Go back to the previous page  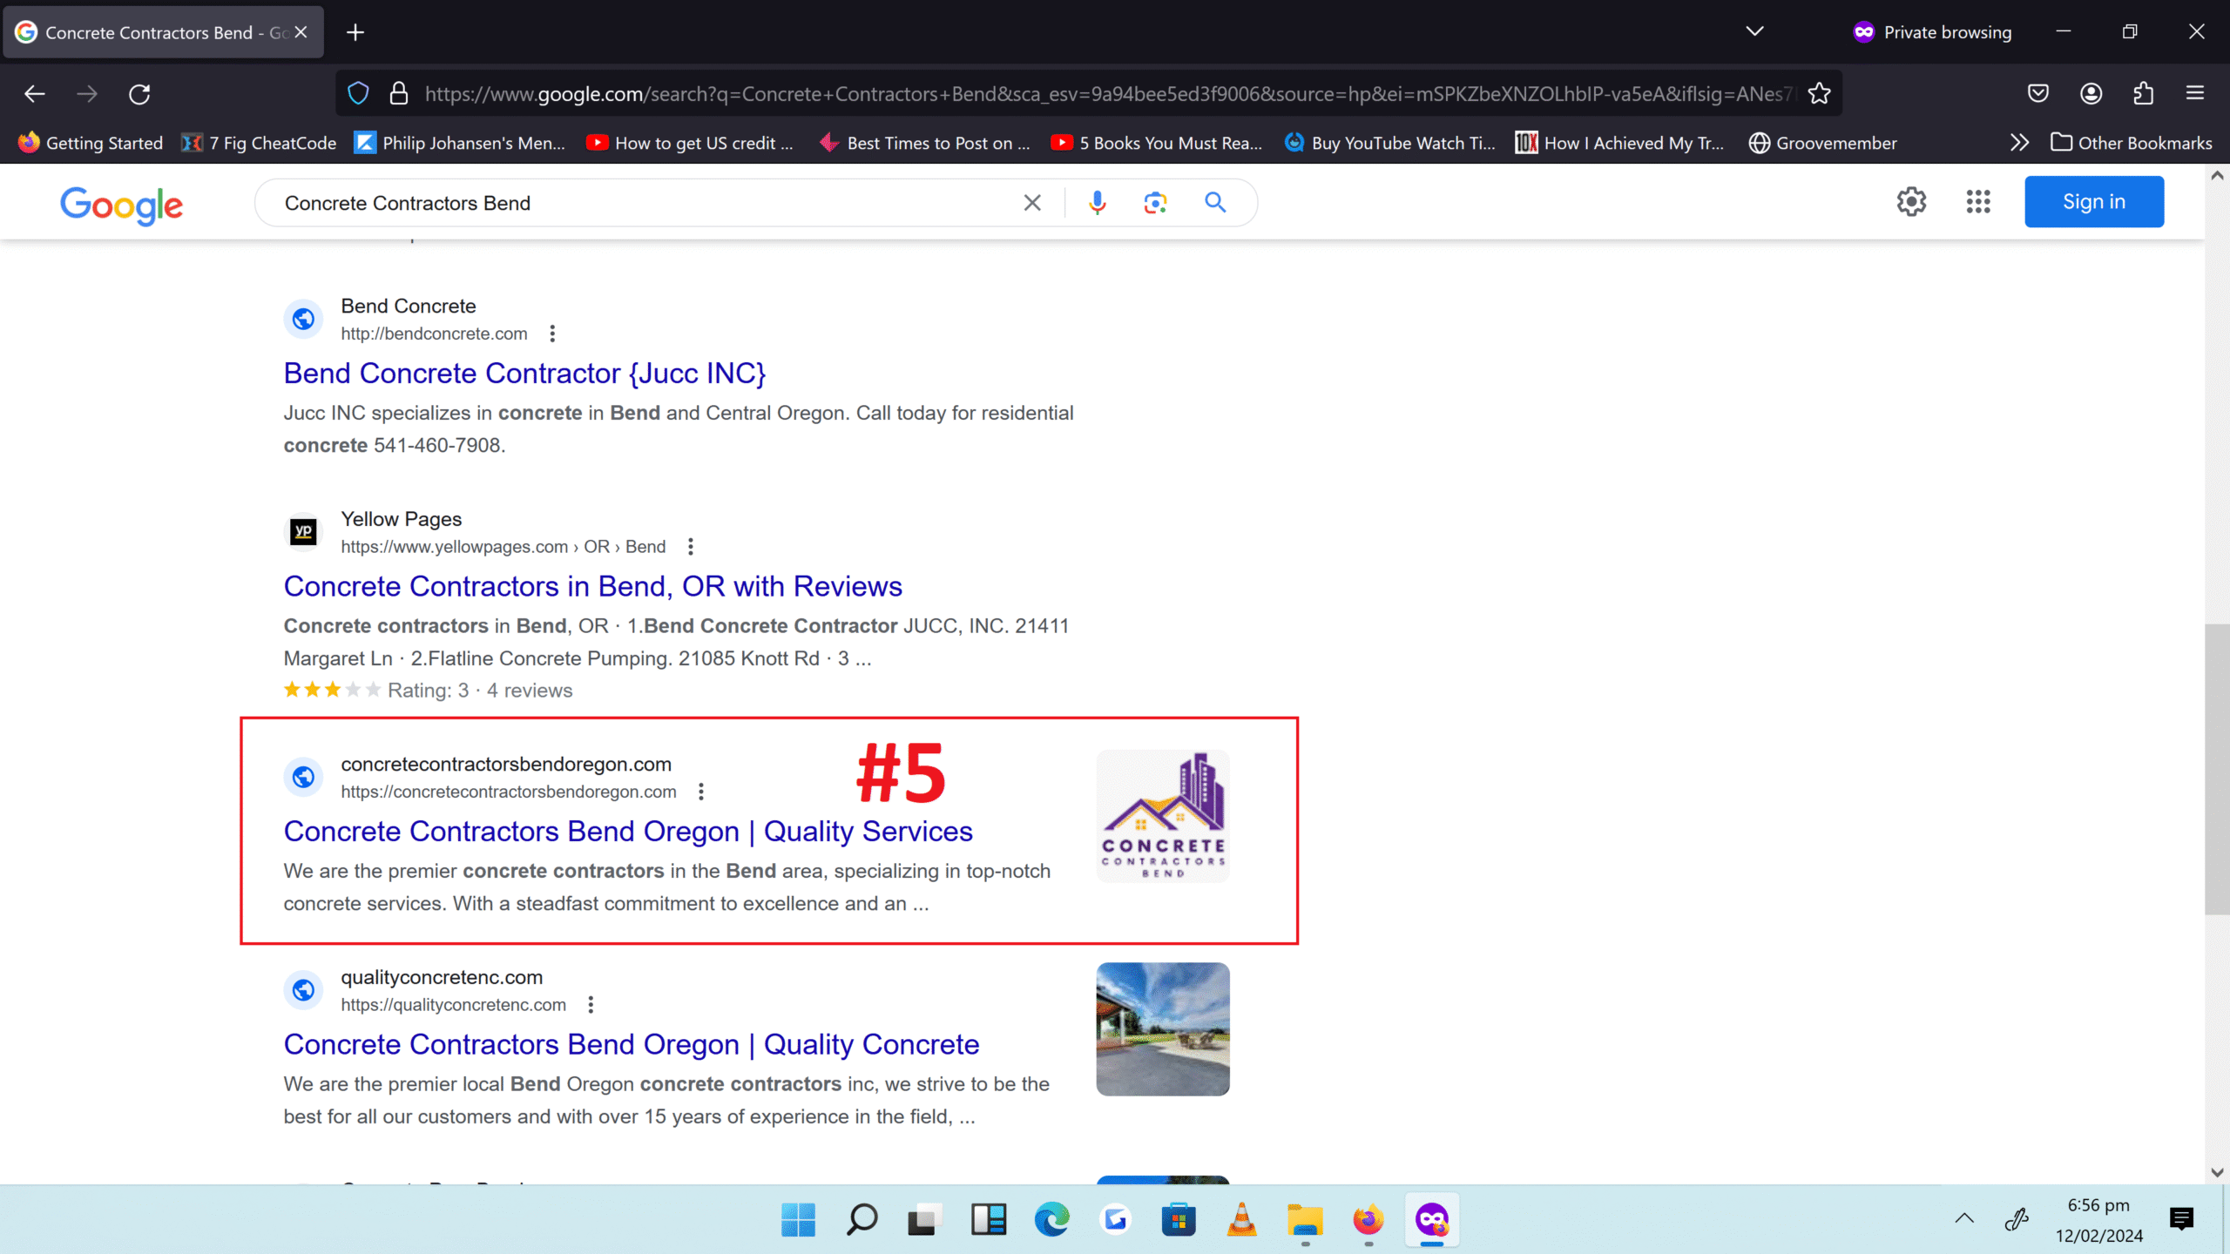pyautogui.click(x=35, y=94)
